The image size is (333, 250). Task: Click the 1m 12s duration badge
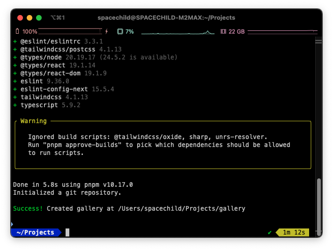click(x=292, y=232)
